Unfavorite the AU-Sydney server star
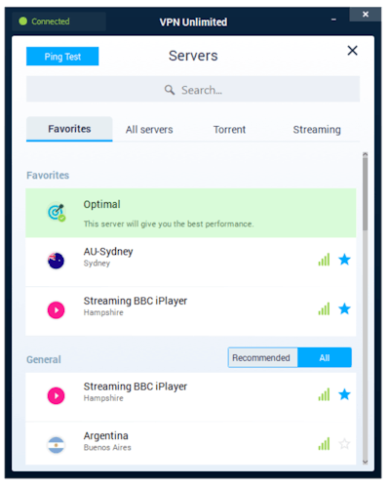Image resolution: width=390 pixels, height=488 pixels. 344,260
